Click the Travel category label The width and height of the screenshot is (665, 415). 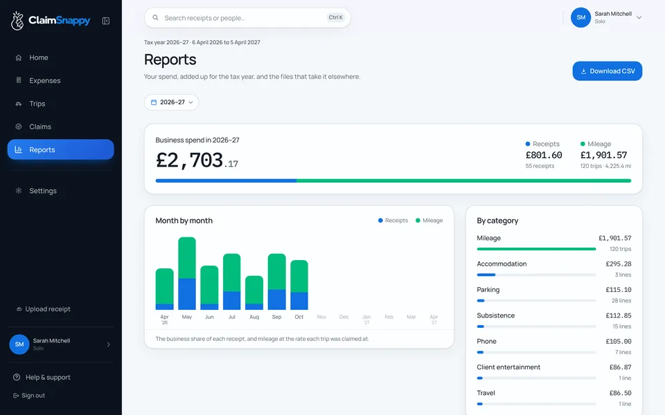pyautogui.click(x=486, y=393)
